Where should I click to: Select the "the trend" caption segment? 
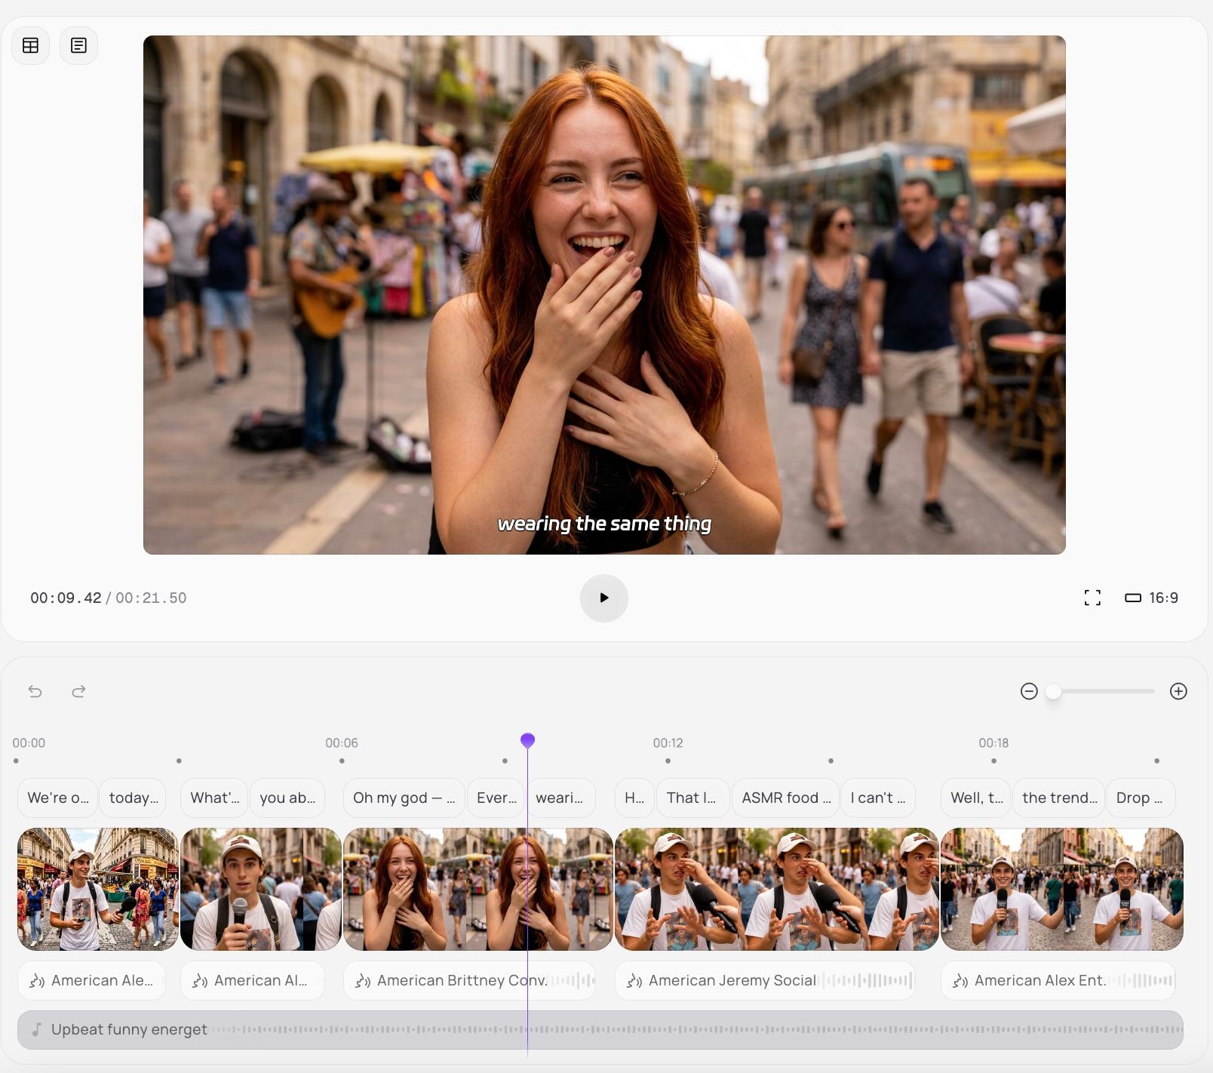[1058, 798]
